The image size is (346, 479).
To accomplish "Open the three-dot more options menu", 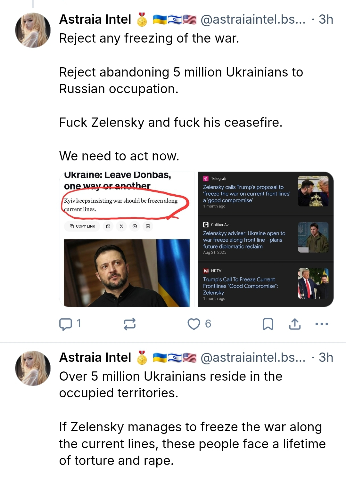I will pos(322,324).
